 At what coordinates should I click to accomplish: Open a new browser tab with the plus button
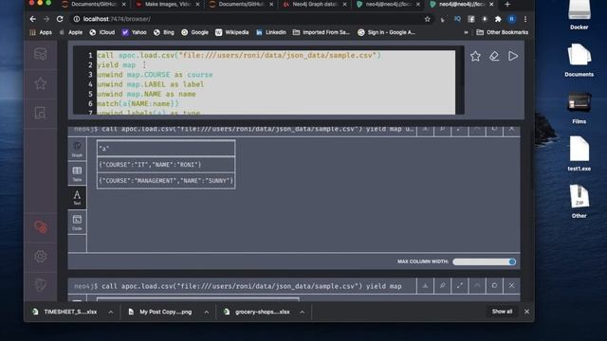coord(507,4)
